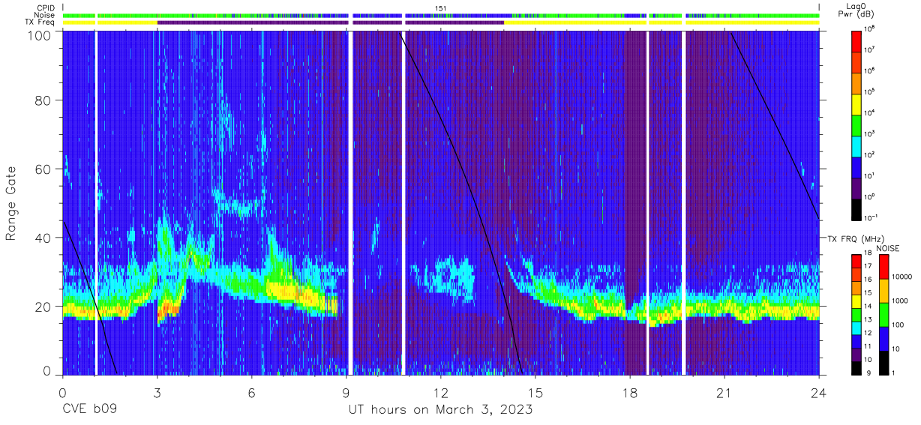Click x-axis hour tick label '12'

(440, 392)
